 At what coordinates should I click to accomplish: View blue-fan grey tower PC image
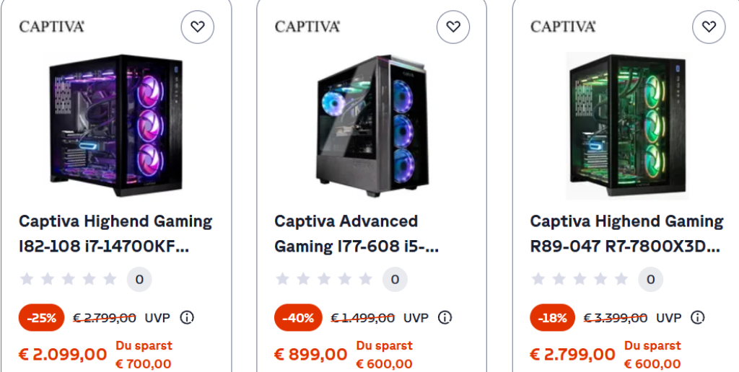[x=372, y=127]
